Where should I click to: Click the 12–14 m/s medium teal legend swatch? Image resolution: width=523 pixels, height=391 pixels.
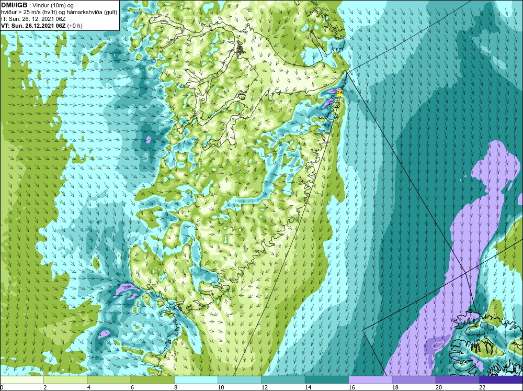(x=283, y=379)
